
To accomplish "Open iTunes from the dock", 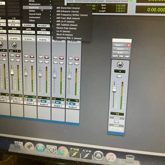I will pyautogui.click(x=111, y=157).
